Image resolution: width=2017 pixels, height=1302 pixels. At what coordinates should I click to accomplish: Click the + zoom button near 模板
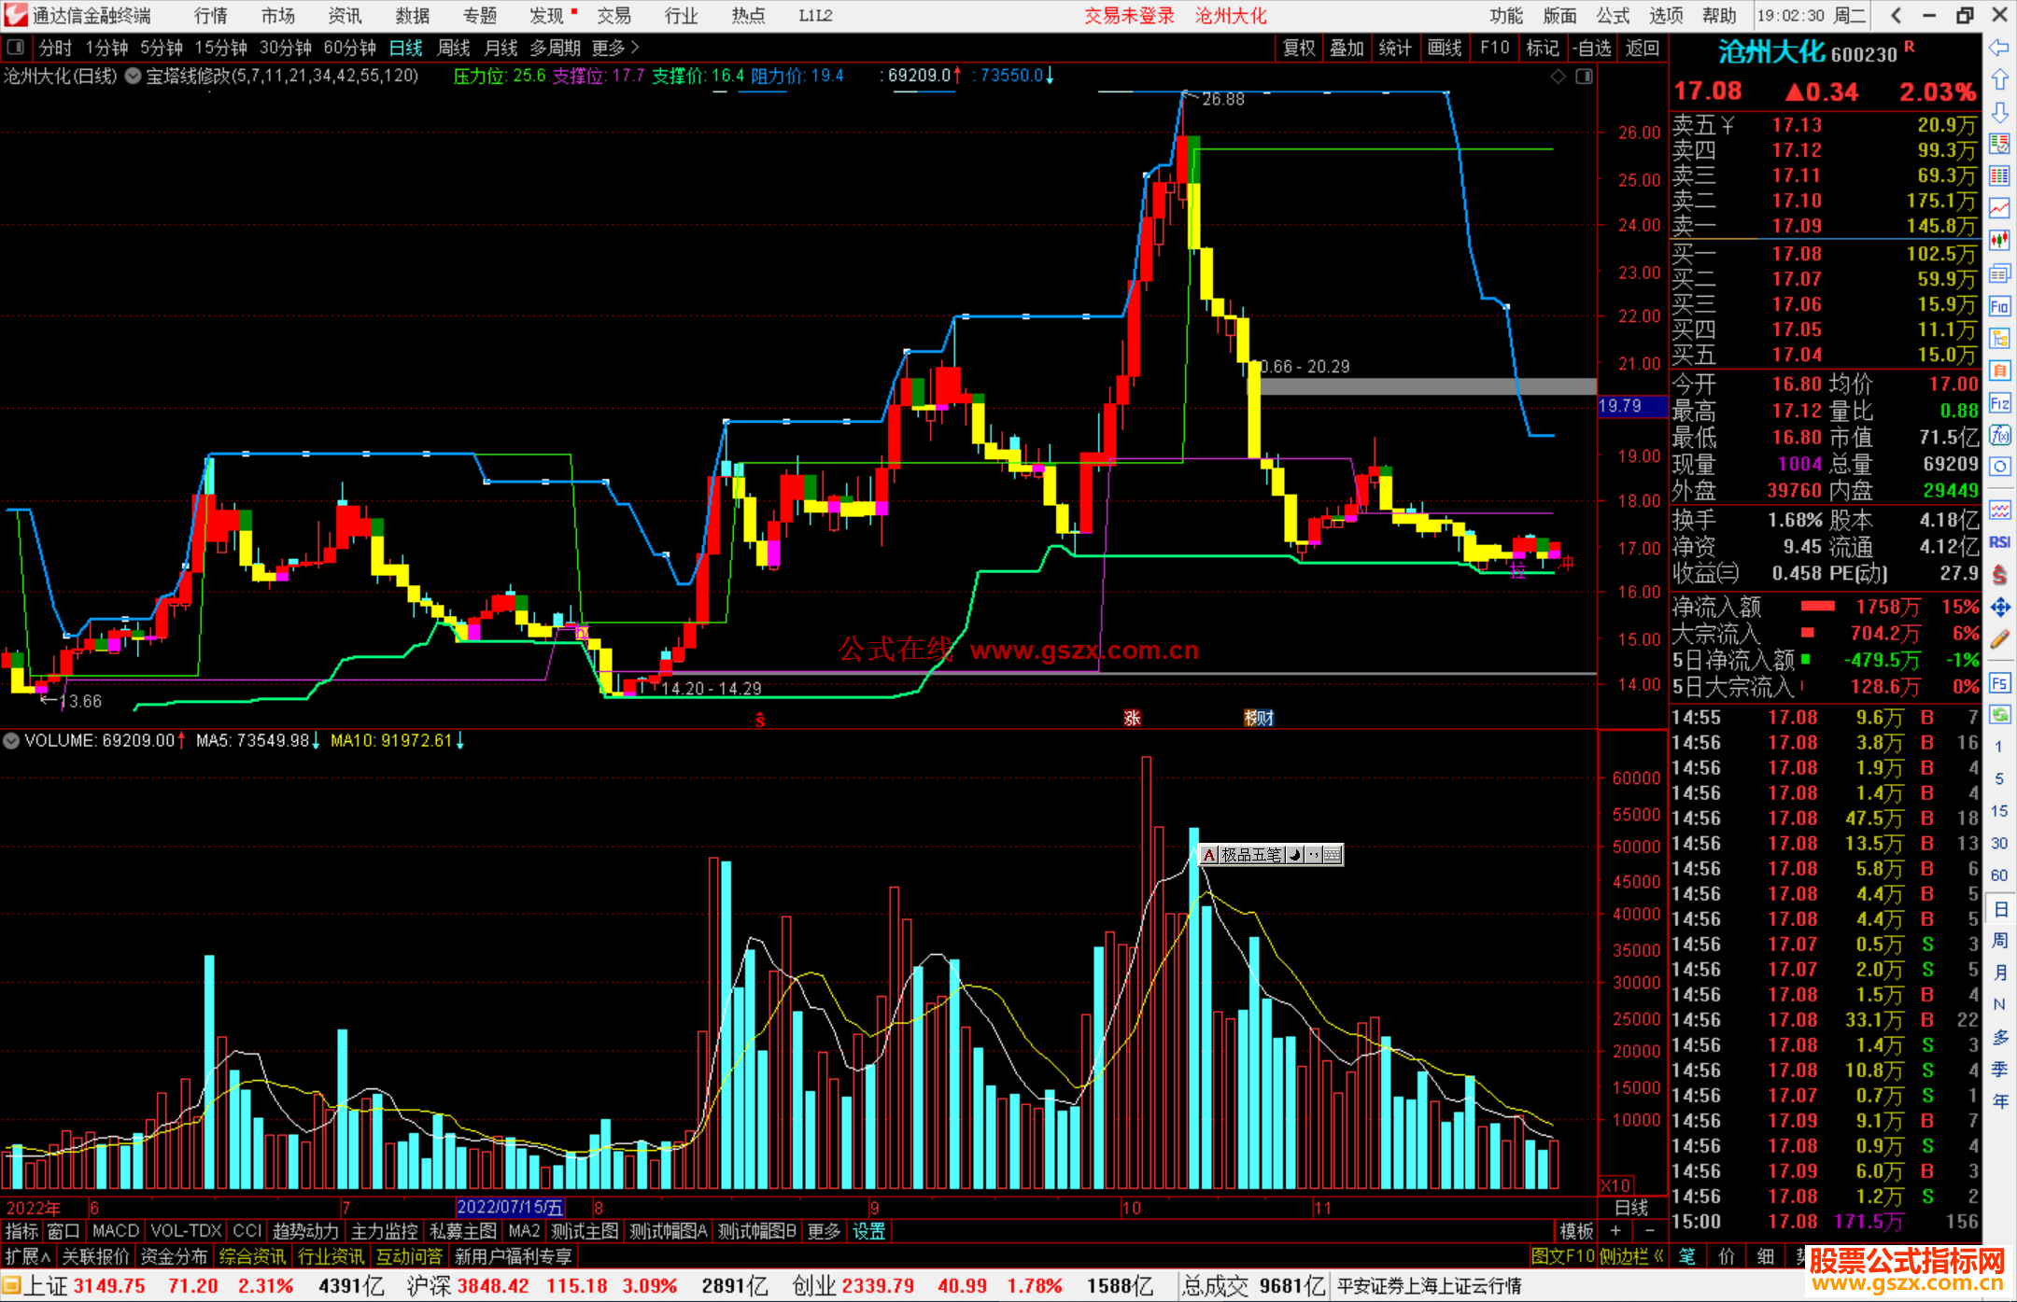1615,1231
